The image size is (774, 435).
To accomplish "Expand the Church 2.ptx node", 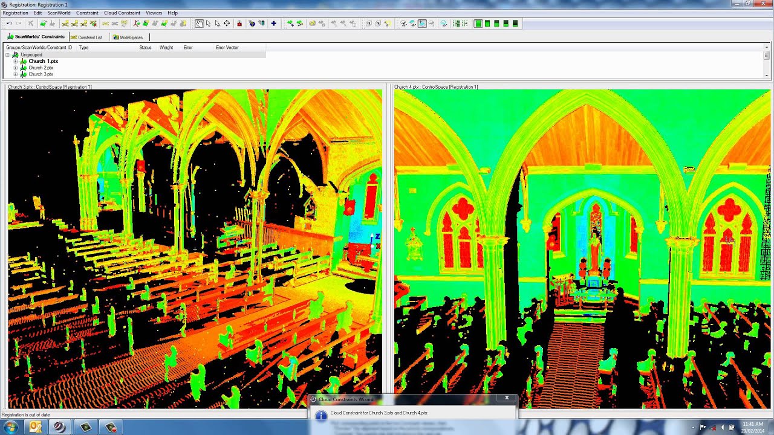I will 15,68.
